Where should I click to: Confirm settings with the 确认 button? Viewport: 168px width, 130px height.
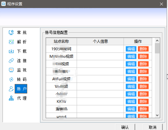[125, 127]
